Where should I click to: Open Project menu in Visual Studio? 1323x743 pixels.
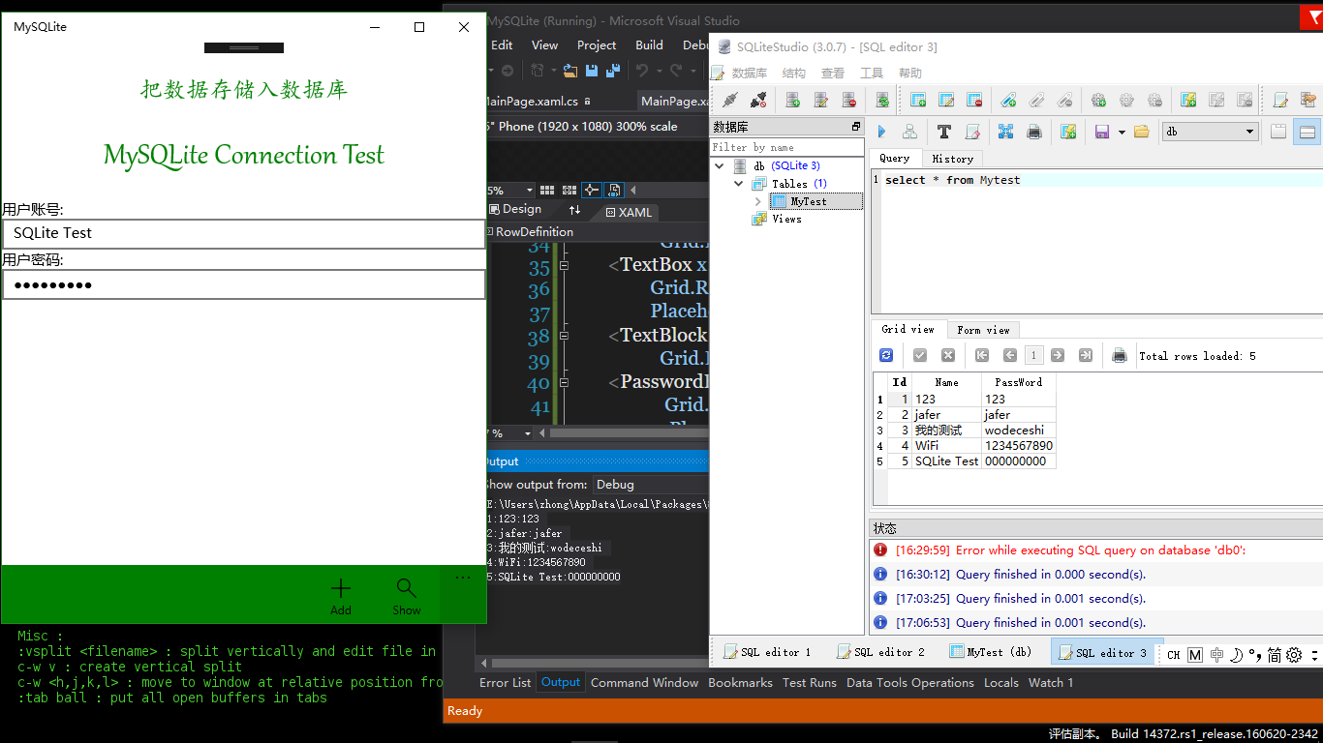(597, 45)
